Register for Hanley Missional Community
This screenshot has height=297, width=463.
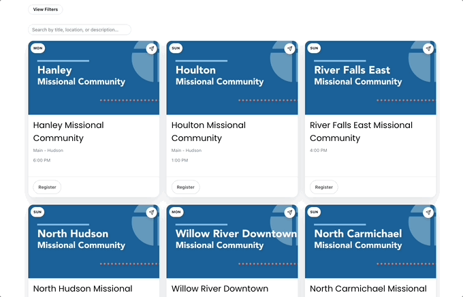coord(47,187)
